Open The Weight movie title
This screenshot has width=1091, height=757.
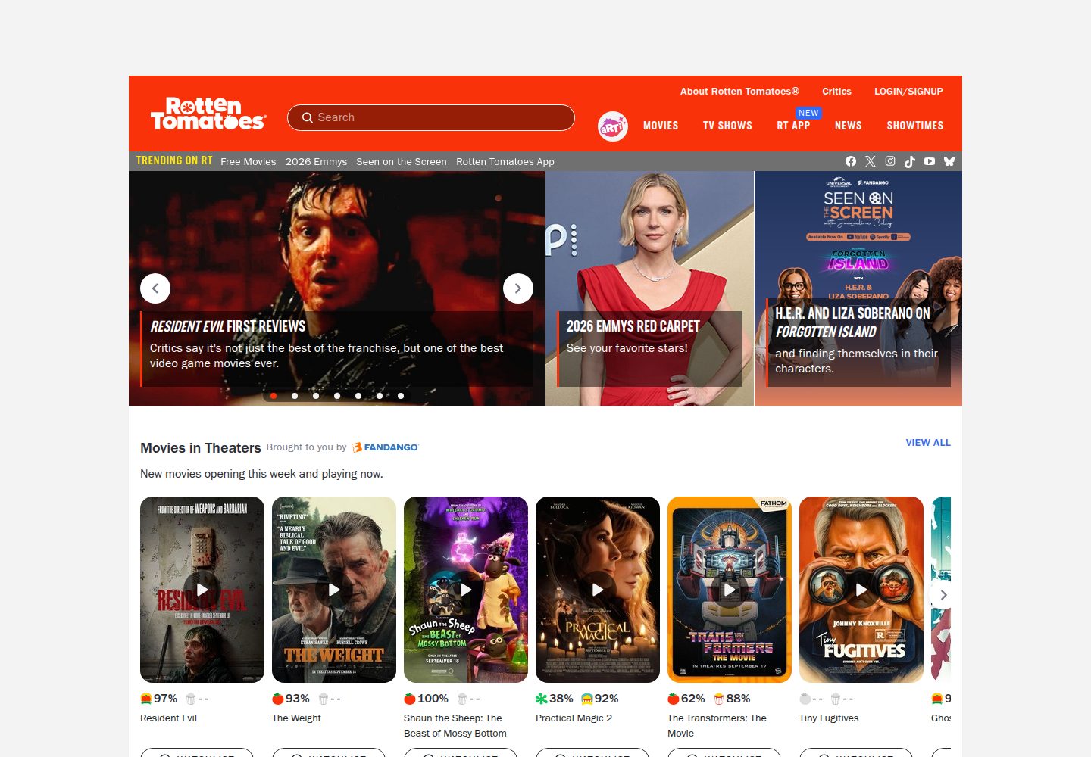pos(296,718)
